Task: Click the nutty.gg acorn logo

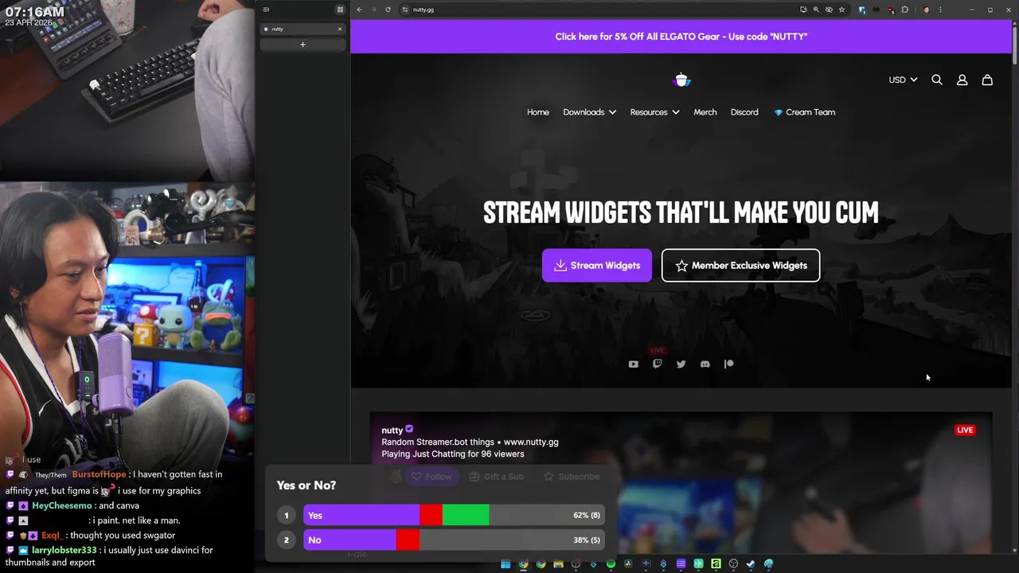Action: tap(681, 80)
